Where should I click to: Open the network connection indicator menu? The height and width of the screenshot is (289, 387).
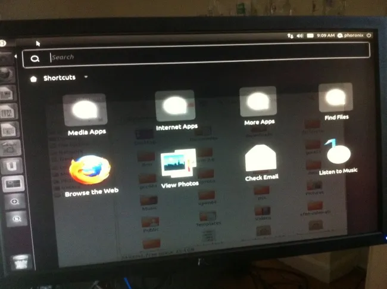(x=289, y=36)
